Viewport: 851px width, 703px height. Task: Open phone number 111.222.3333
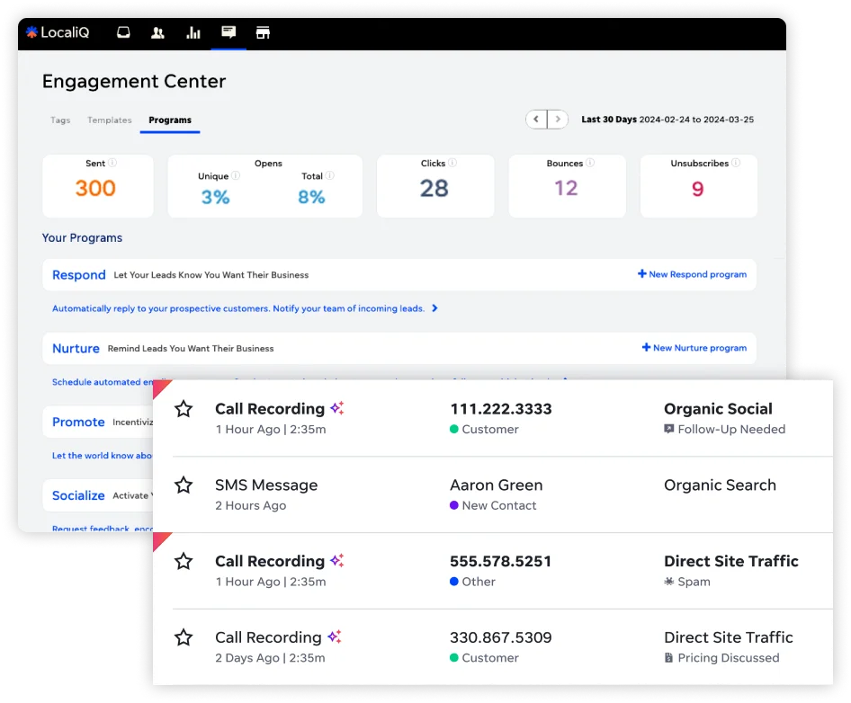(501, 409)
